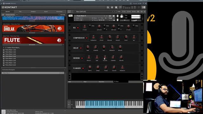Click the Flanger Depth knob
This screenshot has width=203, height=114.
point(90,67)
